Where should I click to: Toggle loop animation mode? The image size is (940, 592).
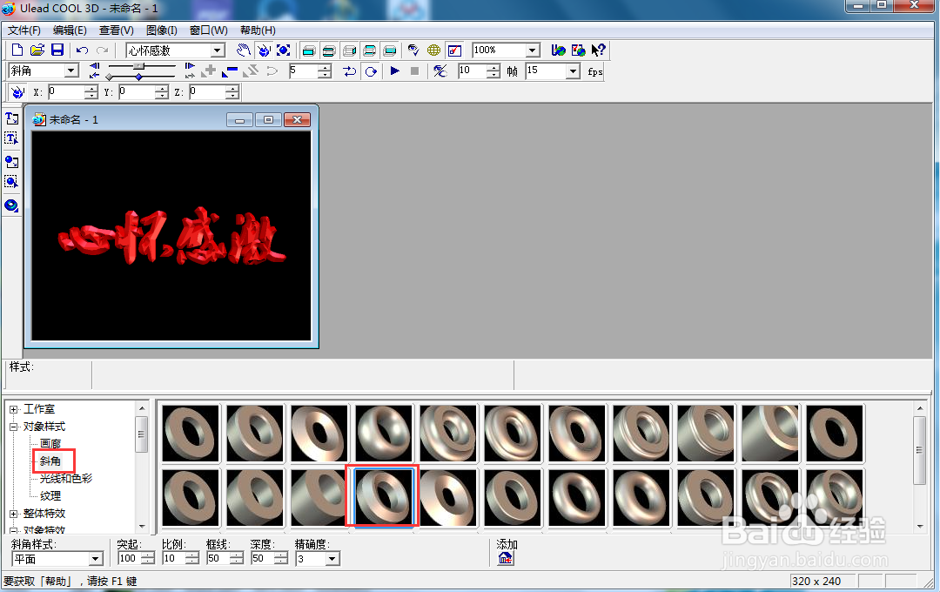coord(371,71)
